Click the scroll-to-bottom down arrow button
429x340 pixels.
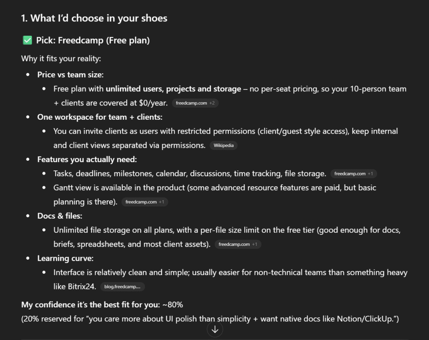pos(215,330)
